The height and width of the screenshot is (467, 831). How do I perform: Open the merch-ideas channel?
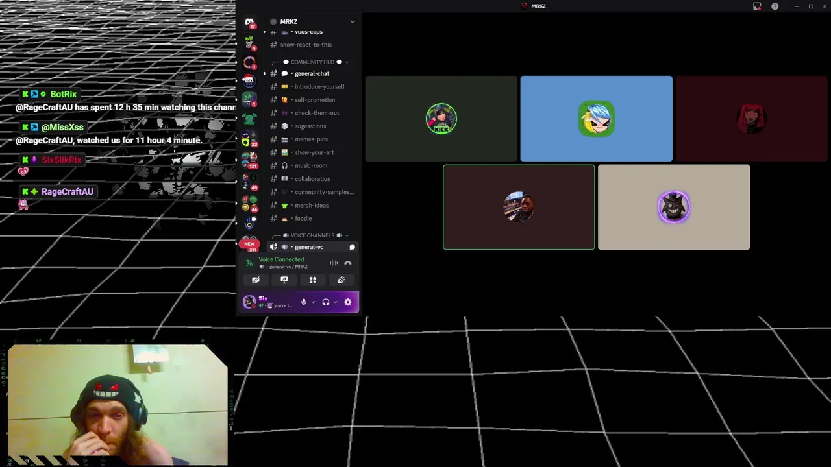click(x=312, y=205)
